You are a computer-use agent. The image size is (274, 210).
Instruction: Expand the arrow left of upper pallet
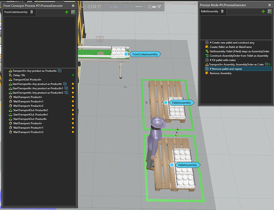[x=146, y=102]
